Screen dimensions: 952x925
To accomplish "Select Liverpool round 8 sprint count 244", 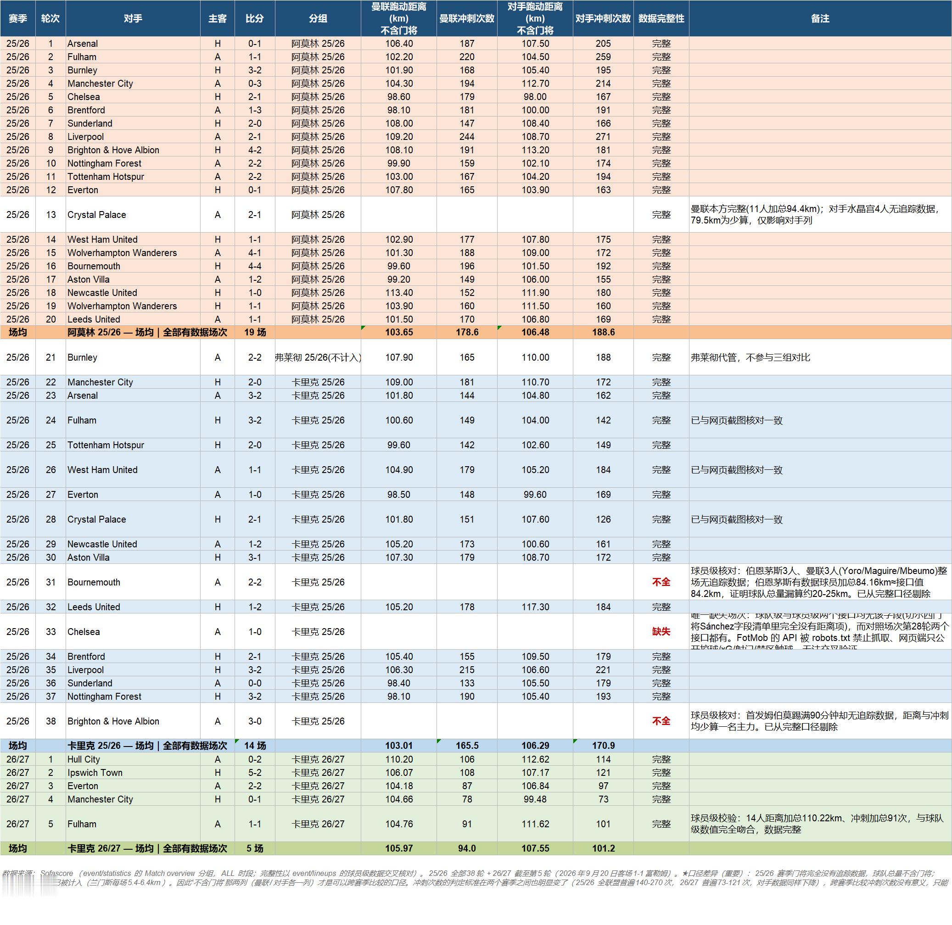I will tap(466, 137).
